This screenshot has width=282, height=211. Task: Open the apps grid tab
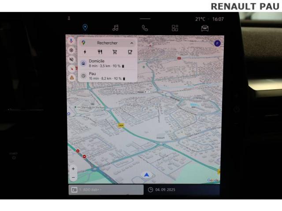coord(175,28)
